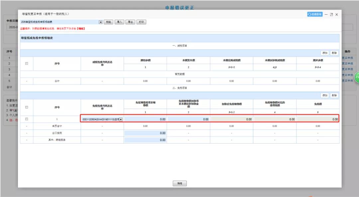359x197 pixels.
Task: Click the 打印 print button
Action: pos(141,22)
